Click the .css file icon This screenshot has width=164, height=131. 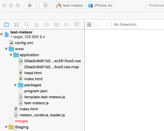click(21, 61)
